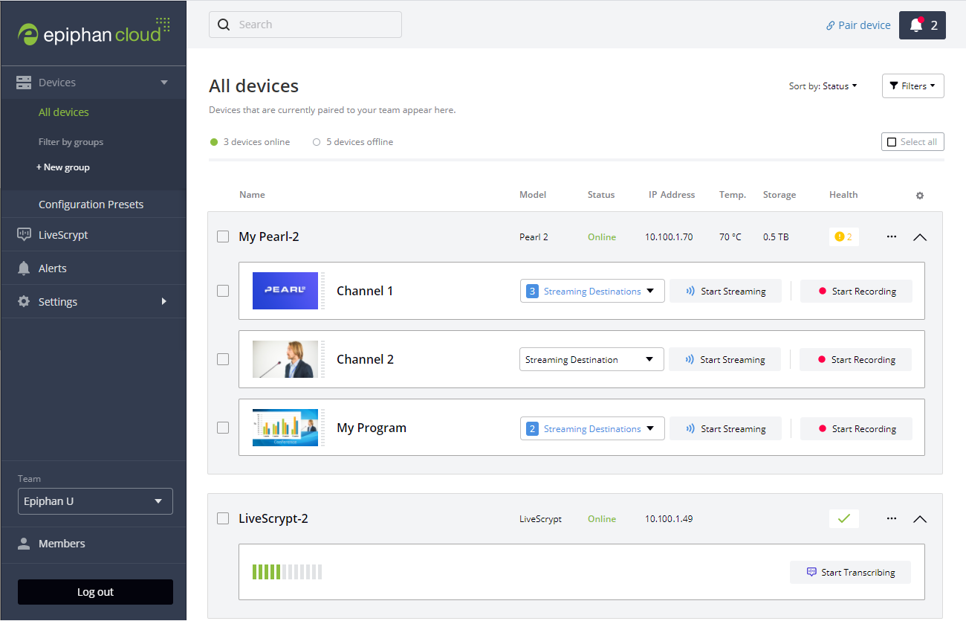Click the Devices server icon in sidebar
This screenshot has height=621, width=966.
24,83
